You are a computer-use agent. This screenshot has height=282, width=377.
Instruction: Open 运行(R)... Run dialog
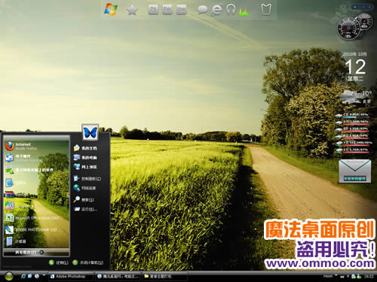pos(85,209)
